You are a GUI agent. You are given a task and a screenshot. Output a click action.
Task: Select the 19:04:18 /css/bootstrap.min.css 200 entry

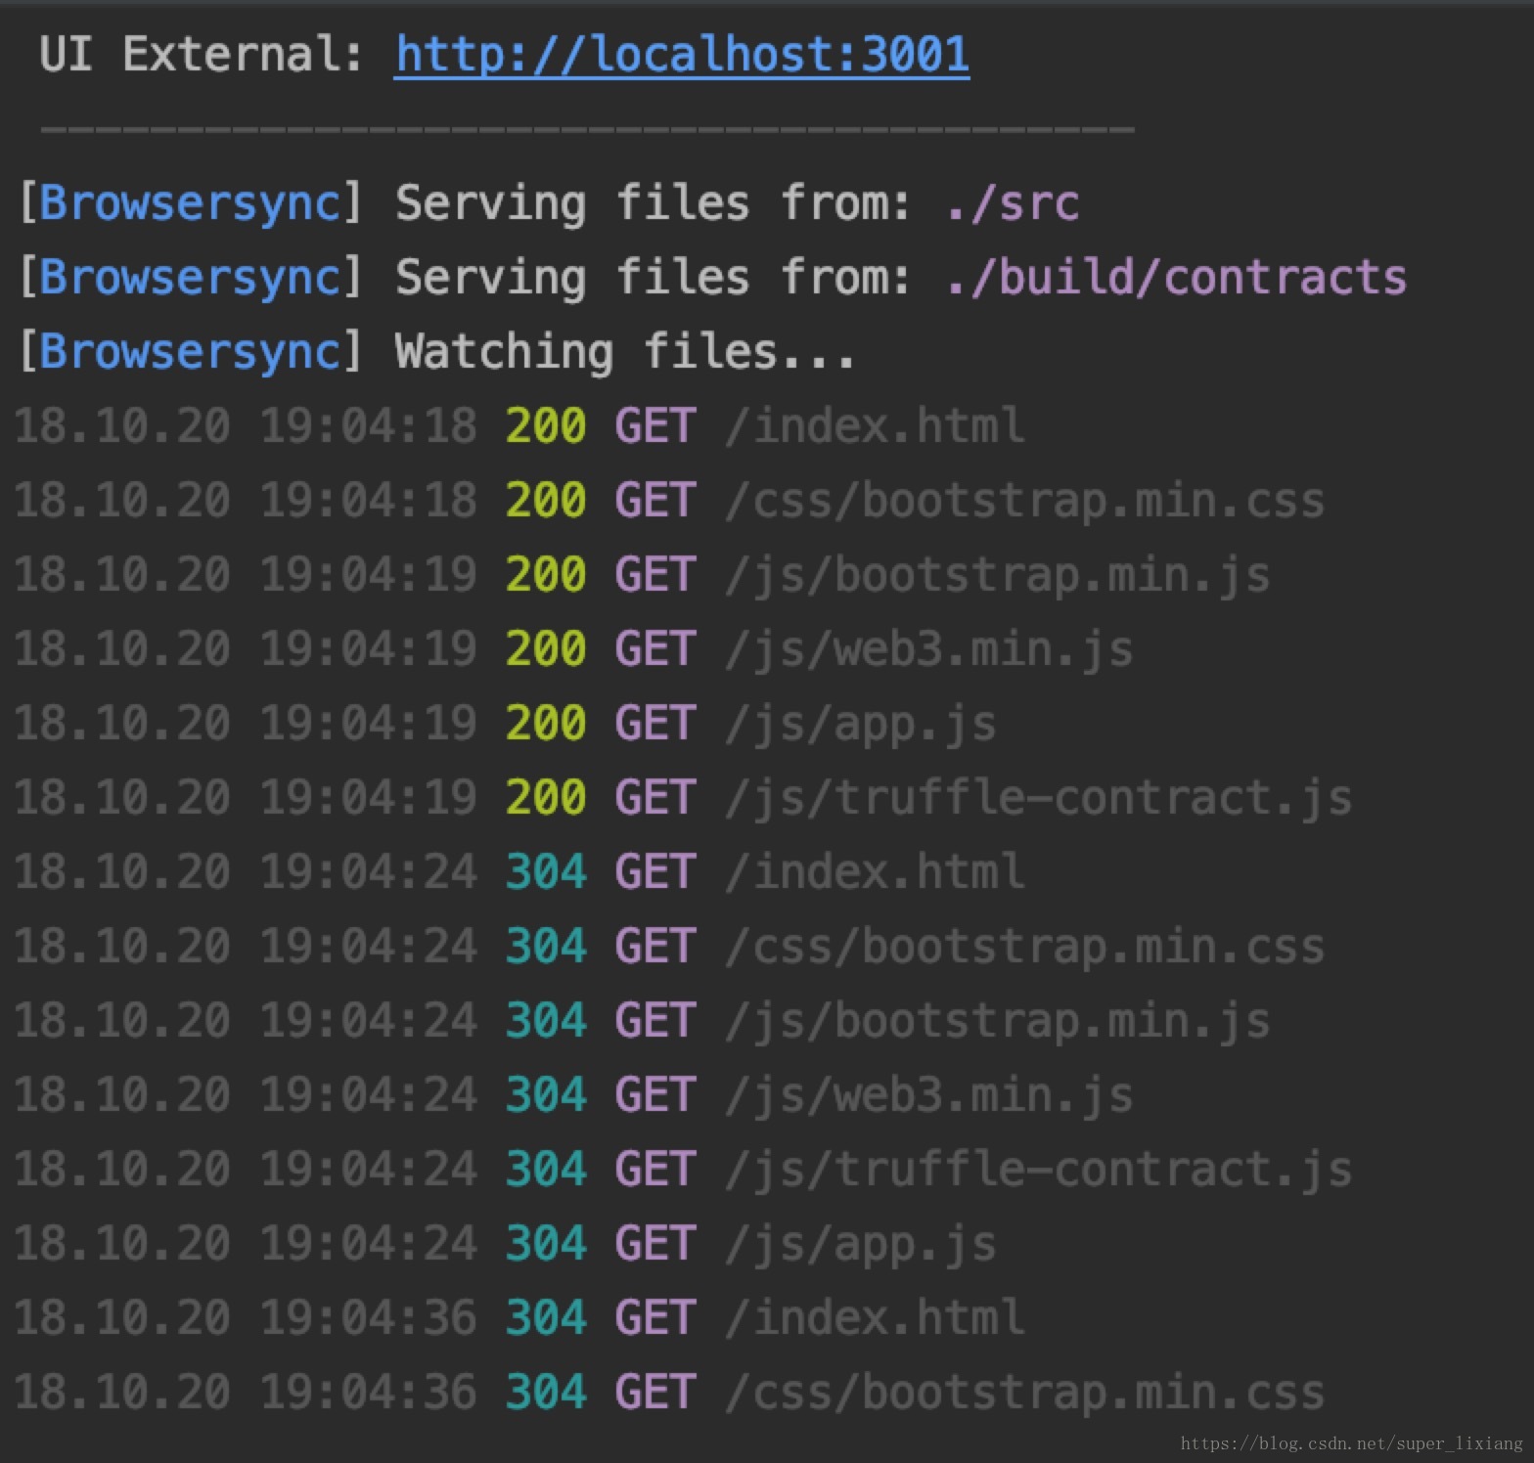(x=669, y=501)
